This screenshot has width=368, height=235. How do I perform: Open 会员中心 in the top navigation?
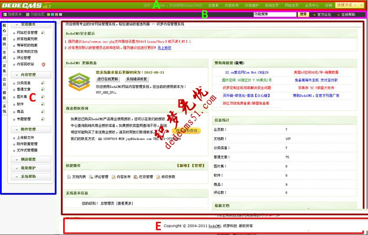[312, 5]
